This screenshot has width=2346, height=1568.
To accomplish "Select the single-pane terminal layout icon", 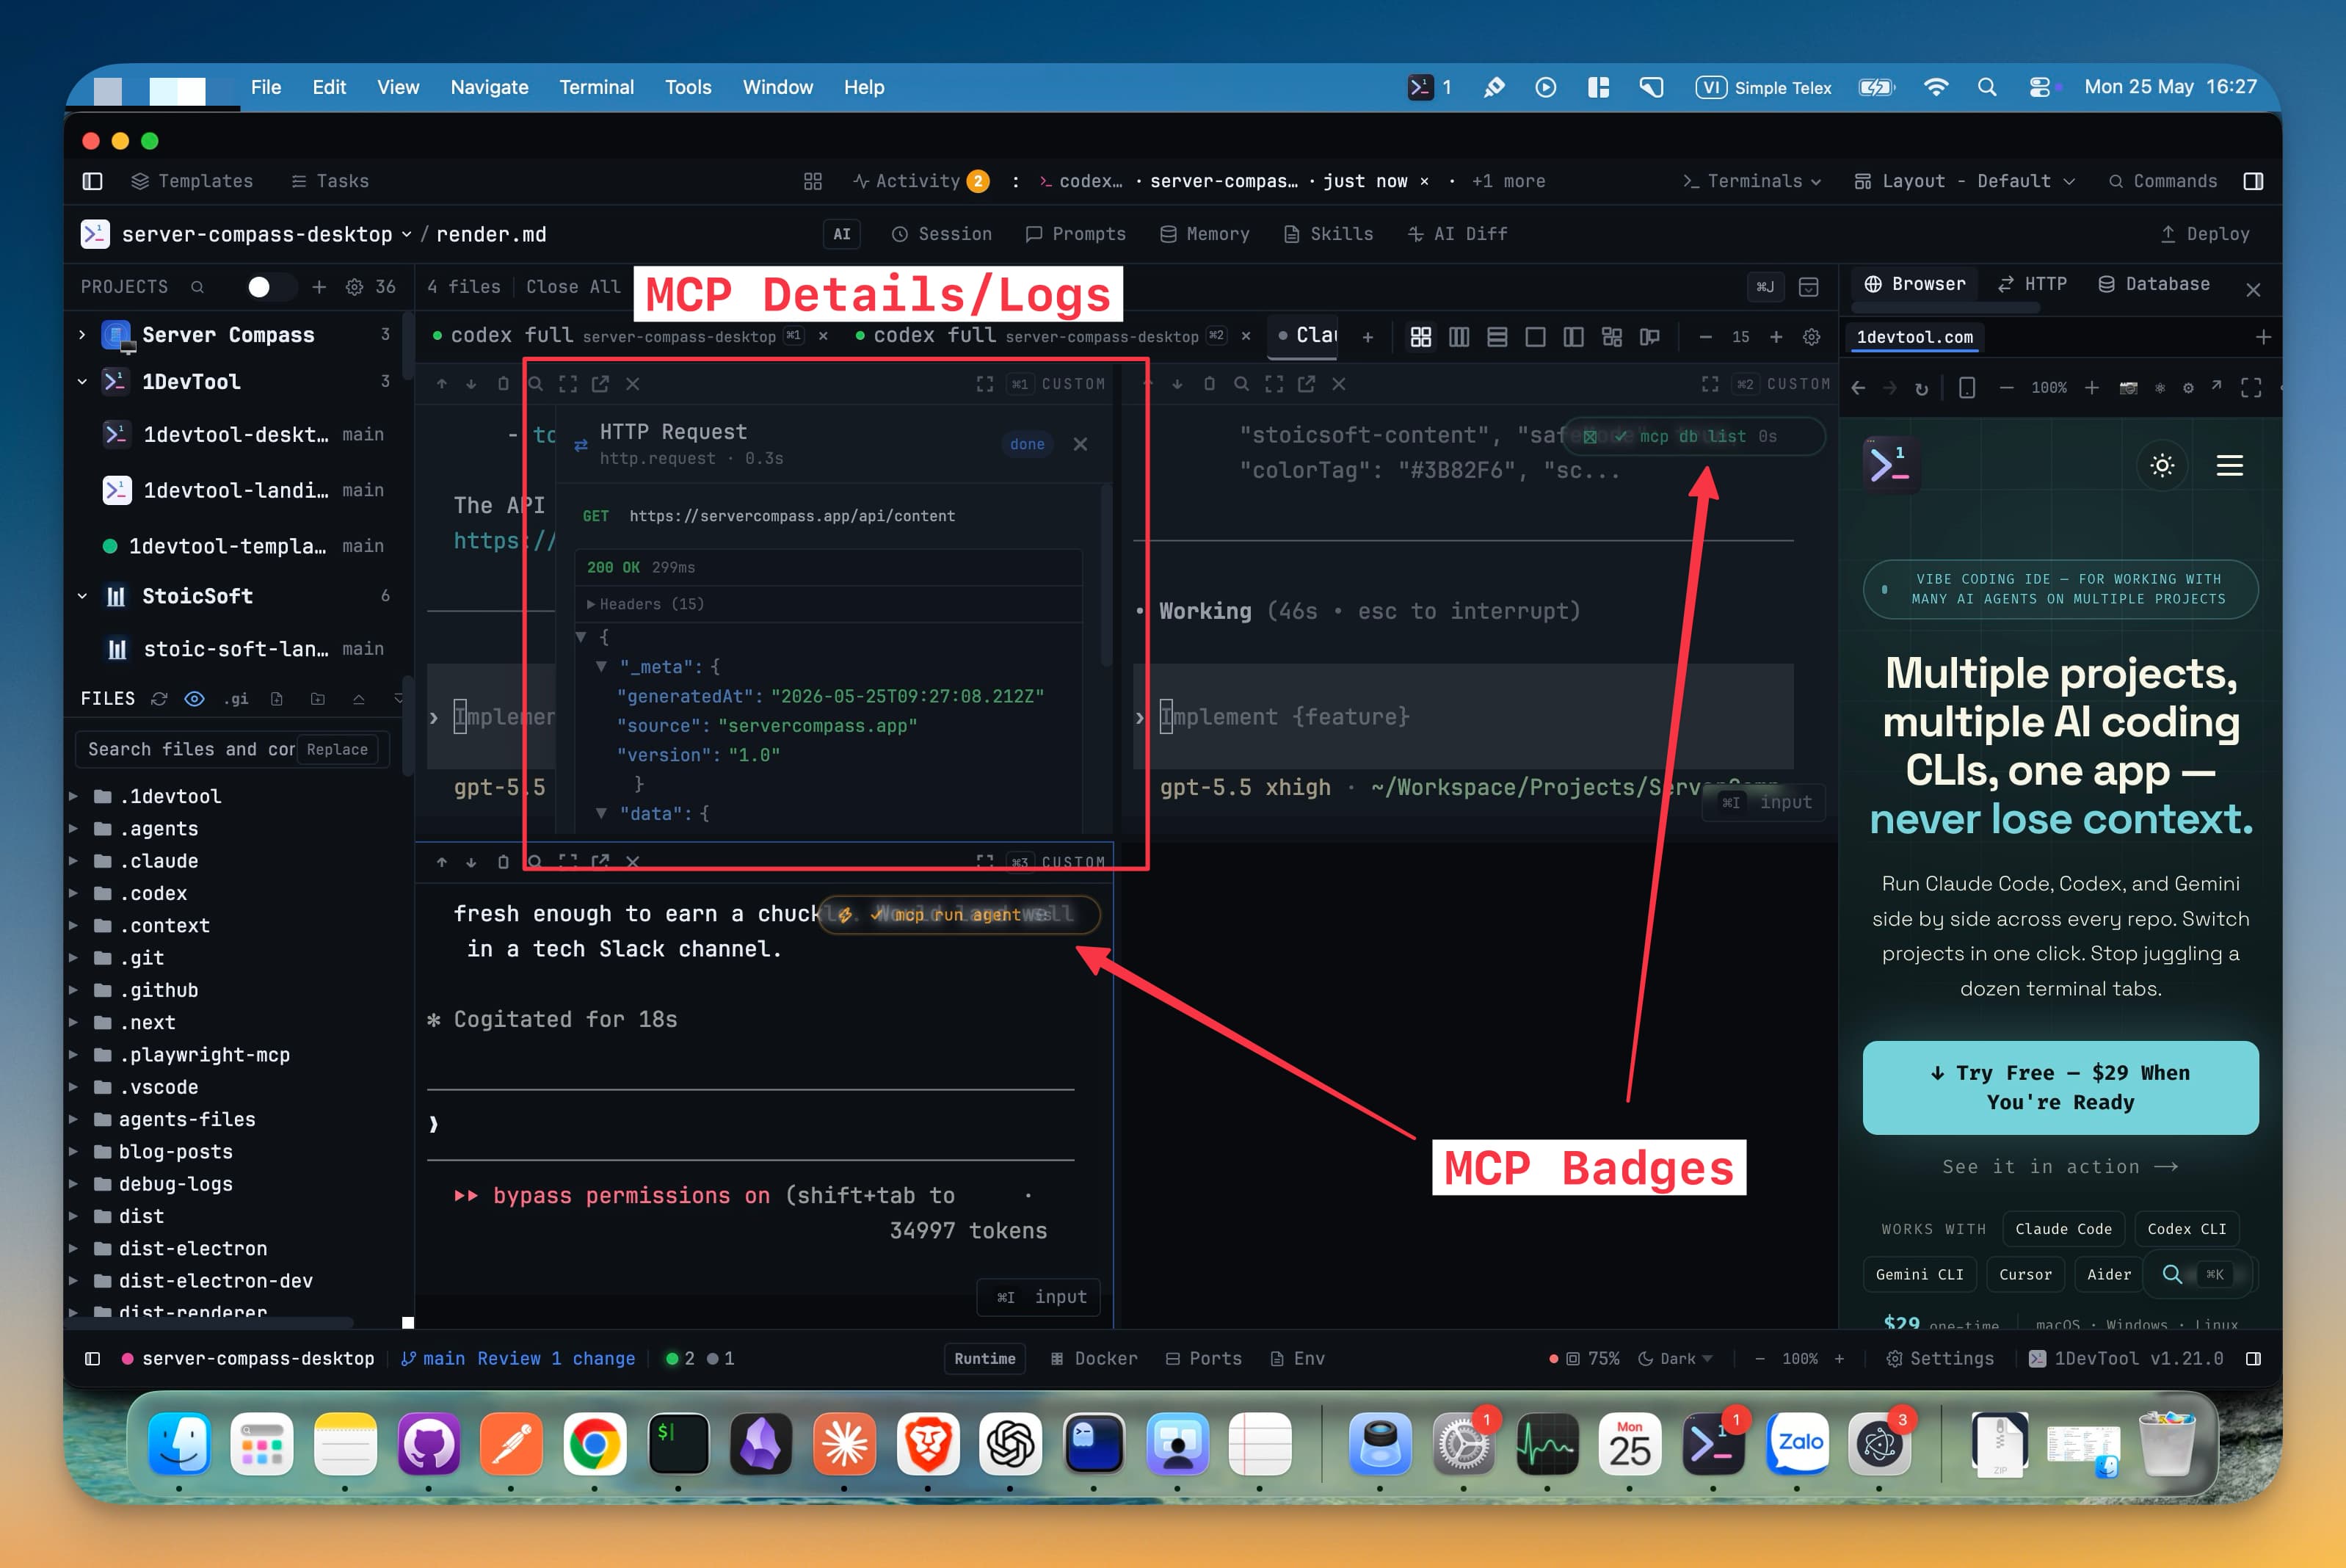I will coord(1535,337).
